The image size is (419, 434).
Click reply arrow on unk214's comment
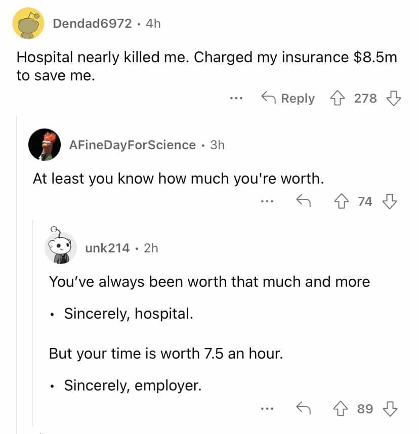[x=303, y=408]
